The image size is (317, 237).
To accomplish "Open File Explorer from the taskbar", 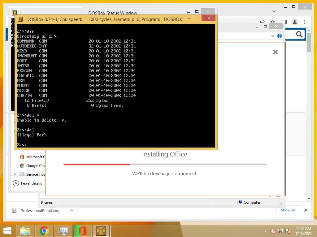I will (x=25, y=231).
